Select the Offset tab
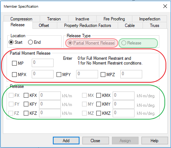Image resolution: width=171 pixels, height=148 pixels. click(x=44, y=26)
